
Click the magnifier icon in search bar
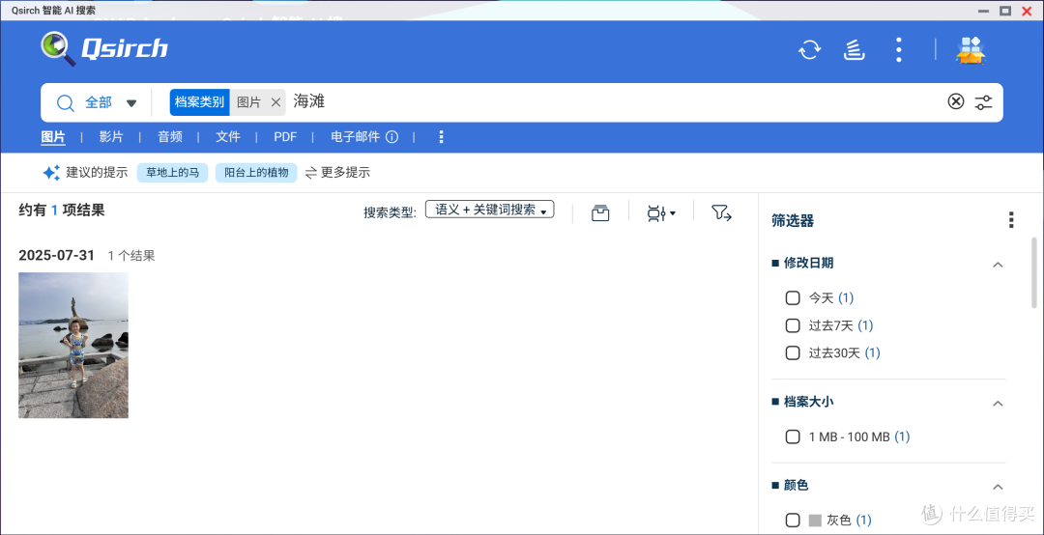point(66,102)
